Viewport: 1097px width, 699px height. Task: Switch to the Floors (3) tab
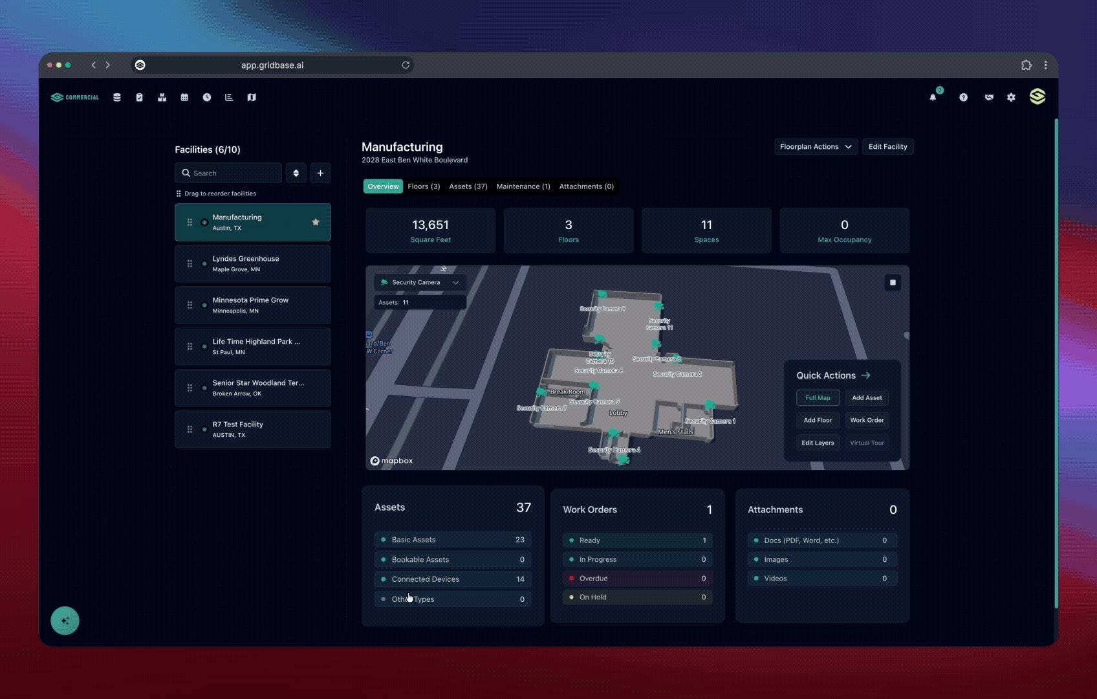[424, 186]
